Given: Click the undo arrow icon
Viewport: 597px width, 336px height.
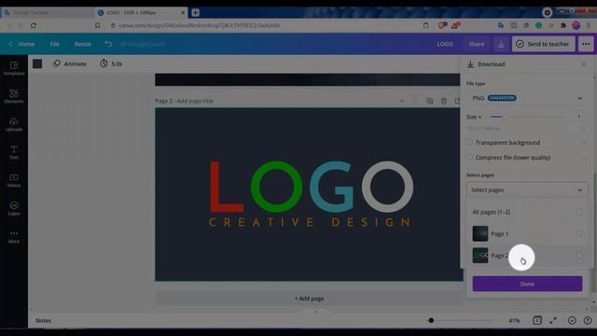Looking at the screenshot, I should (x=108, y=44).
